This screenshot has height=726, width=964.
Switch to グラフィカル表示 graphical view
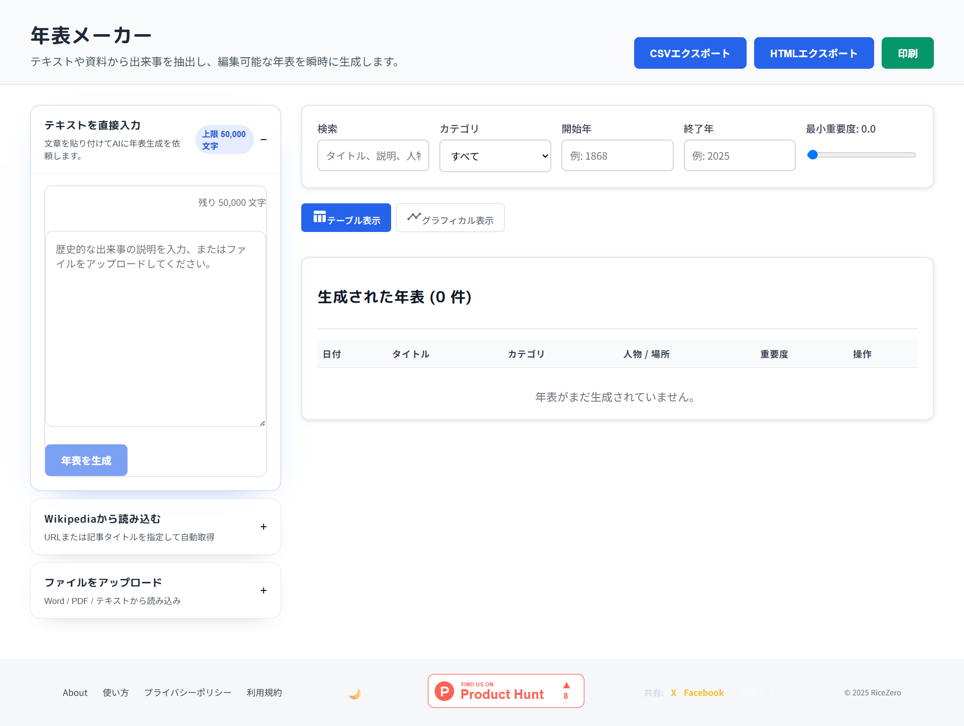coord(450,217)
